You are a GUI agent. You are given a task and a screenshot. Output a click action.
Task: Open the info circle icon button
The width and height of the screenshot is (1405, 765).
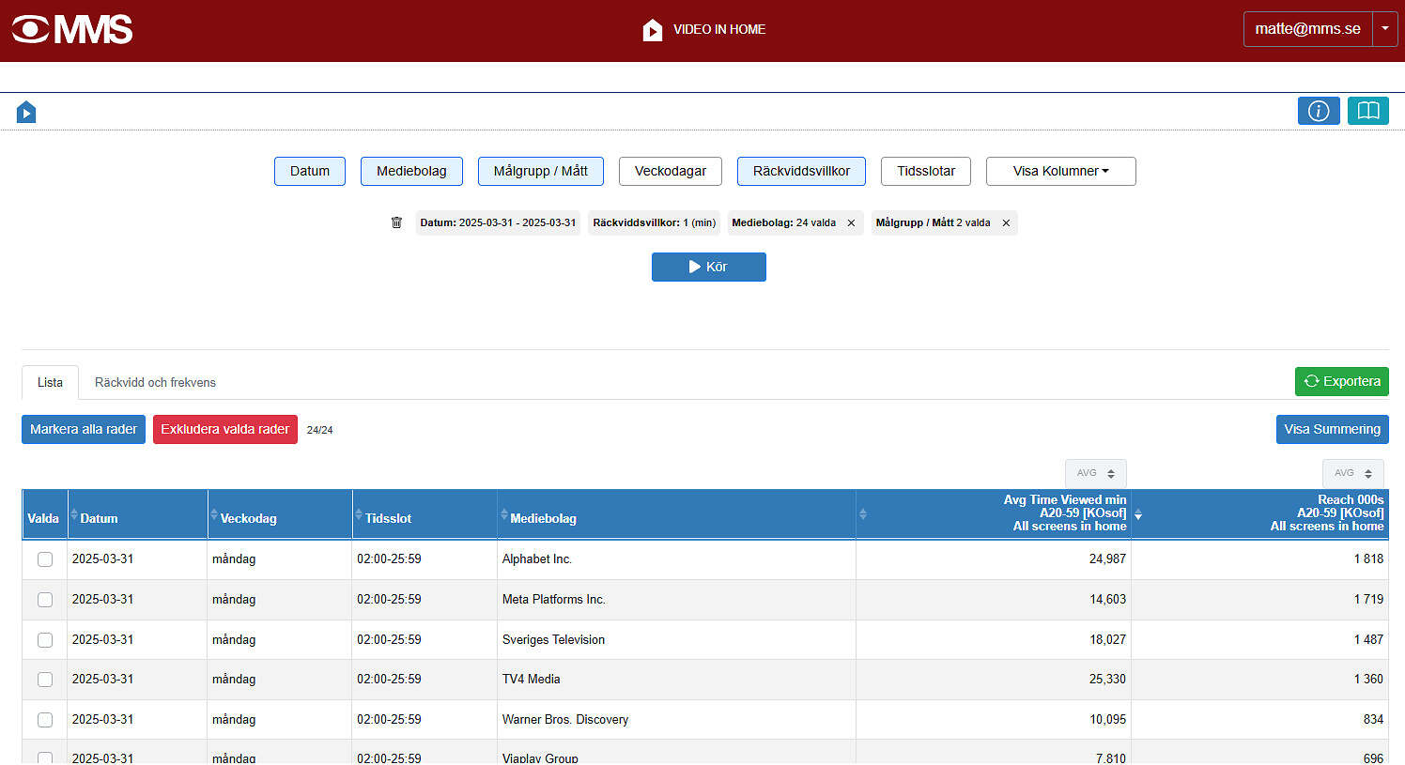click(1319, 111)
